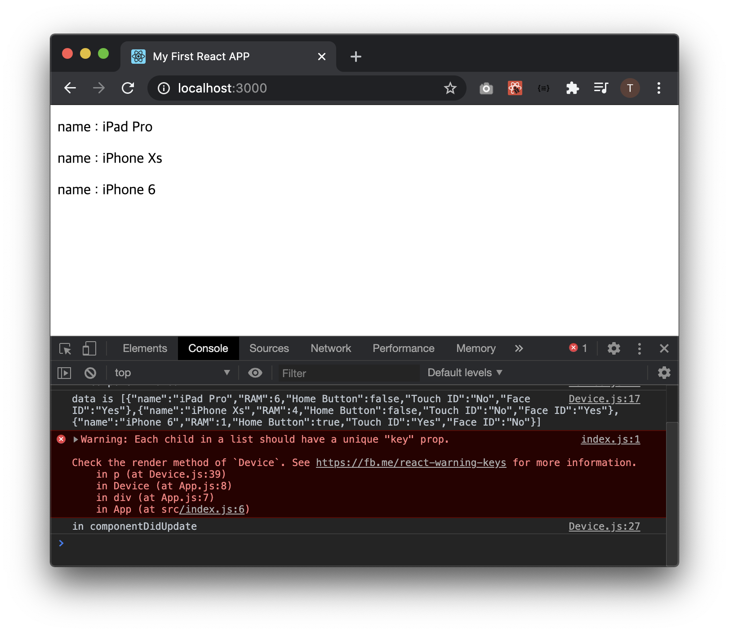Click the React tab favicon
The height and width of the screenshot is (633, 729).
[138, 57]
